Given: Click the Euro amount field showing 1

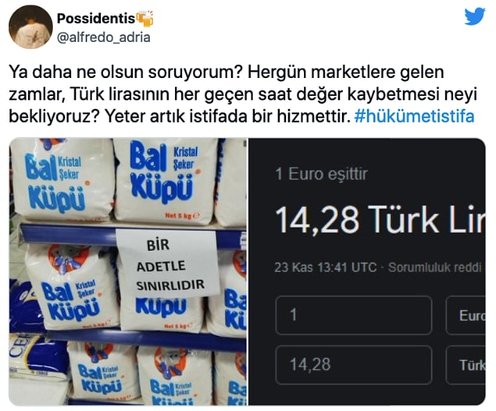Looking at the screenshot, I should [354, 315].
